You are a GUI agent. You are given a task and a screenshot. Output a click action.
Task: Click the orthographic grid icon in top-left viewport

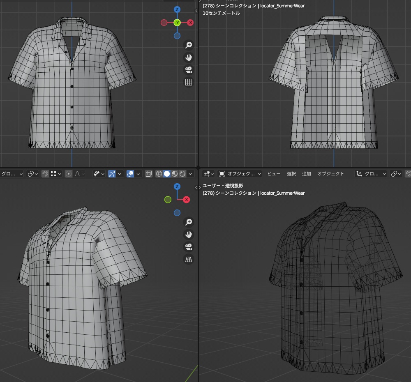(x=189, y=82)
